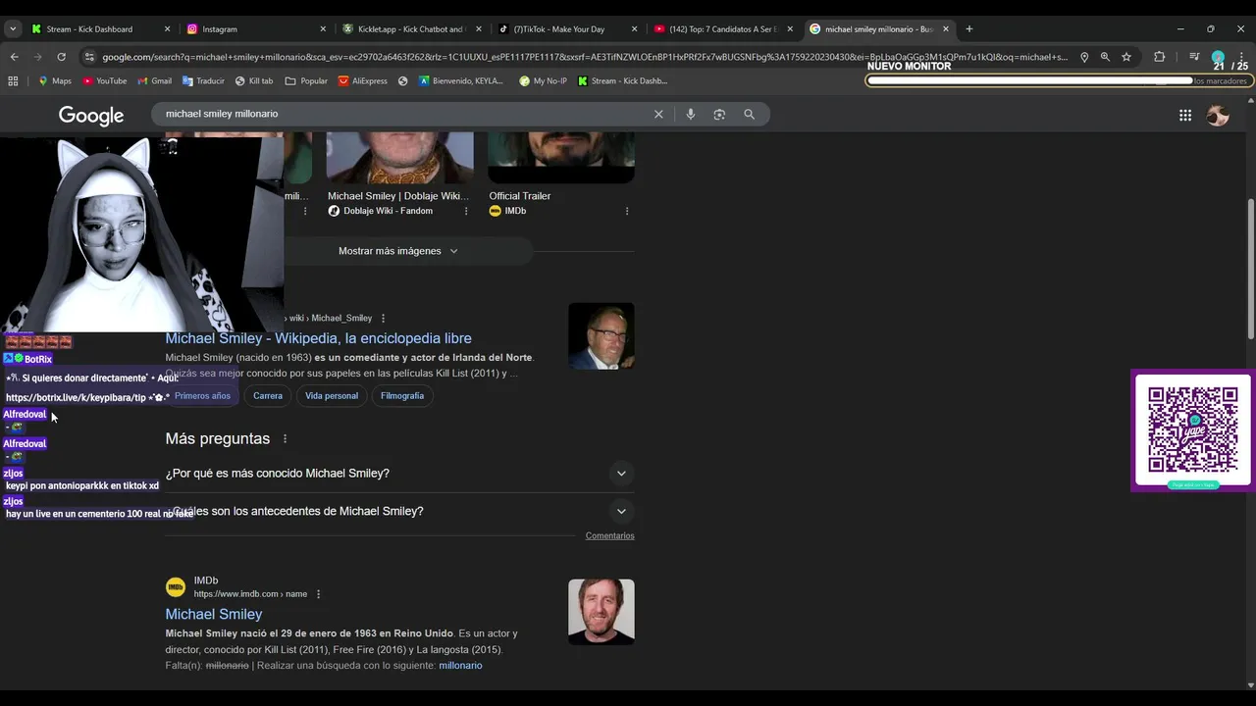Viewport: 1256px width, 706px height.
Task: Open location permission icon in address bar
Action: click(1084, 57)
